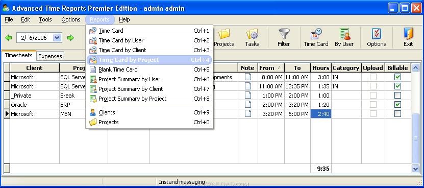Go to the previous day with green left arrow
The image size is (424, 188).
point(8,38)
